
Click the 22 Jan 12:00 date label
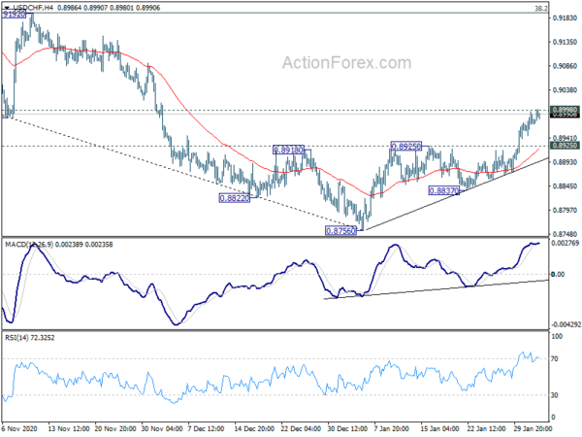tap(487, 428)
